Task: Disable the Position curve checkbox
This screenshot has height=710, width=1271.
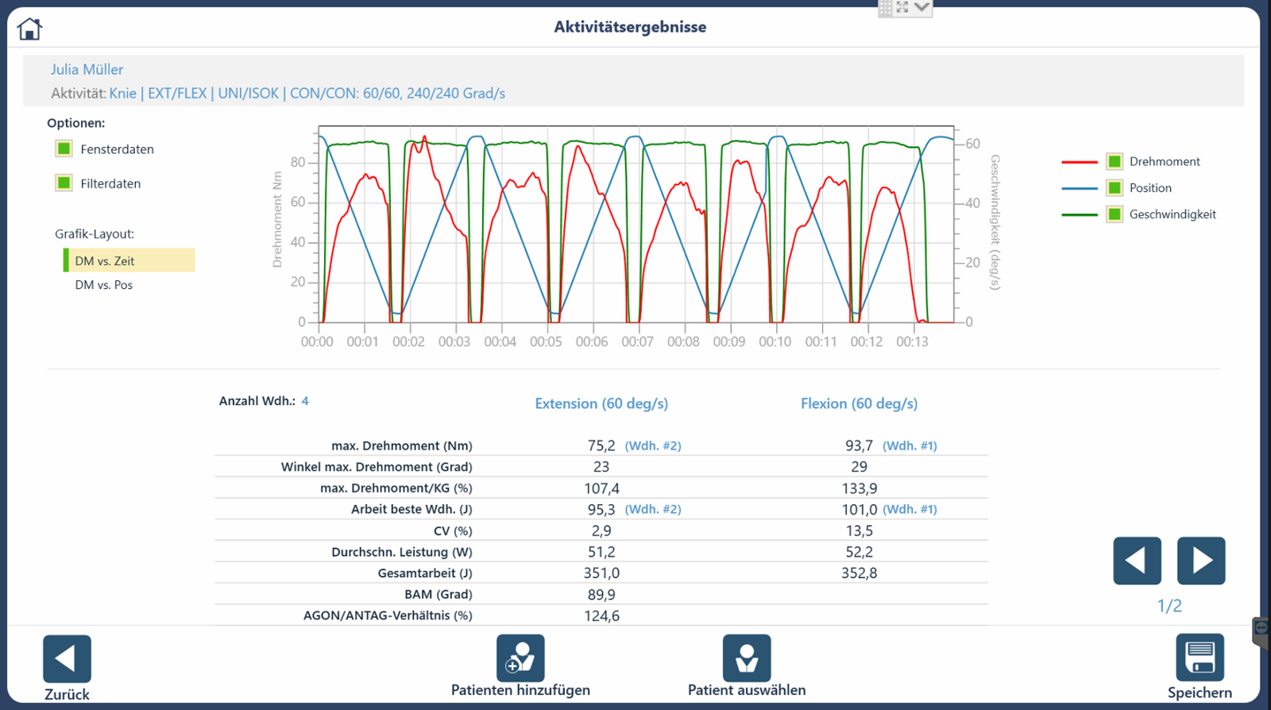Action: pos(1115,187)
